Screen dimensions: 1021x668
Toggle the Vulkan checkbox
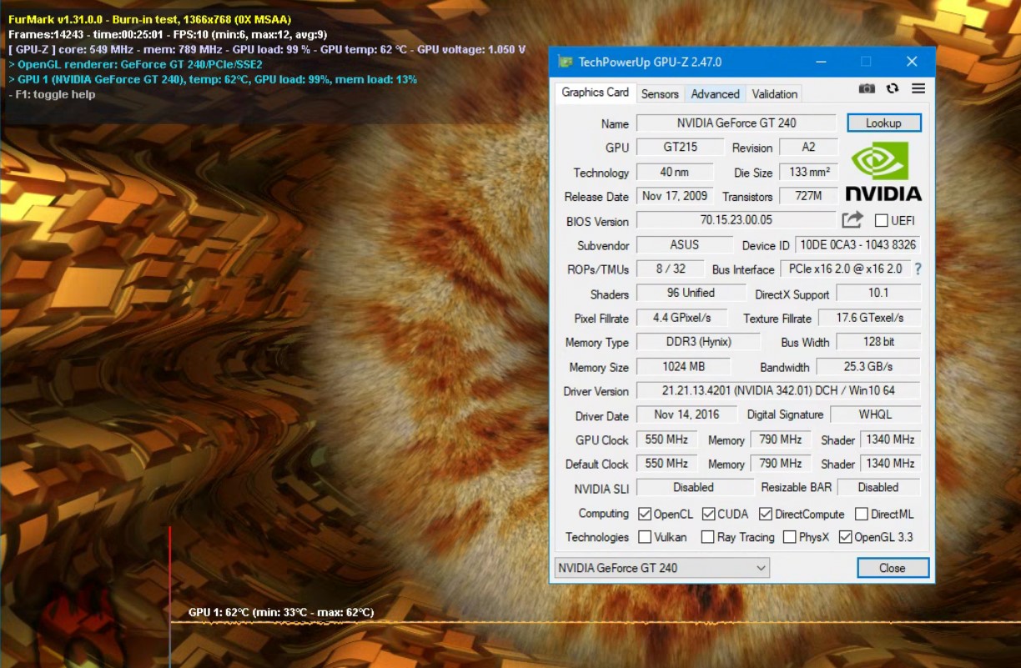[x=645, y=537]
